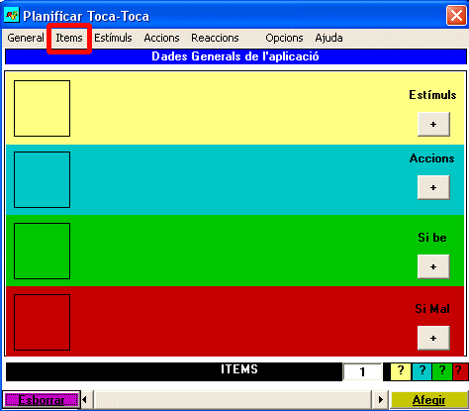The width and height of the screenshot is (469, 411).
Task: Click the yellow question mark box
Action: pos(401,372)
